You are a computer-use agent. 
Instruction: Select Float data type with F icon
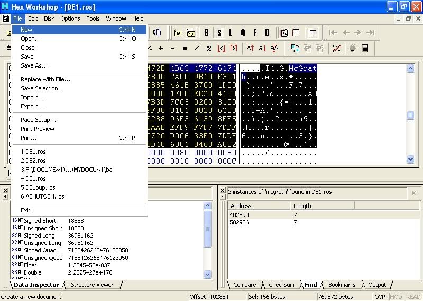[x=255, y=33]
